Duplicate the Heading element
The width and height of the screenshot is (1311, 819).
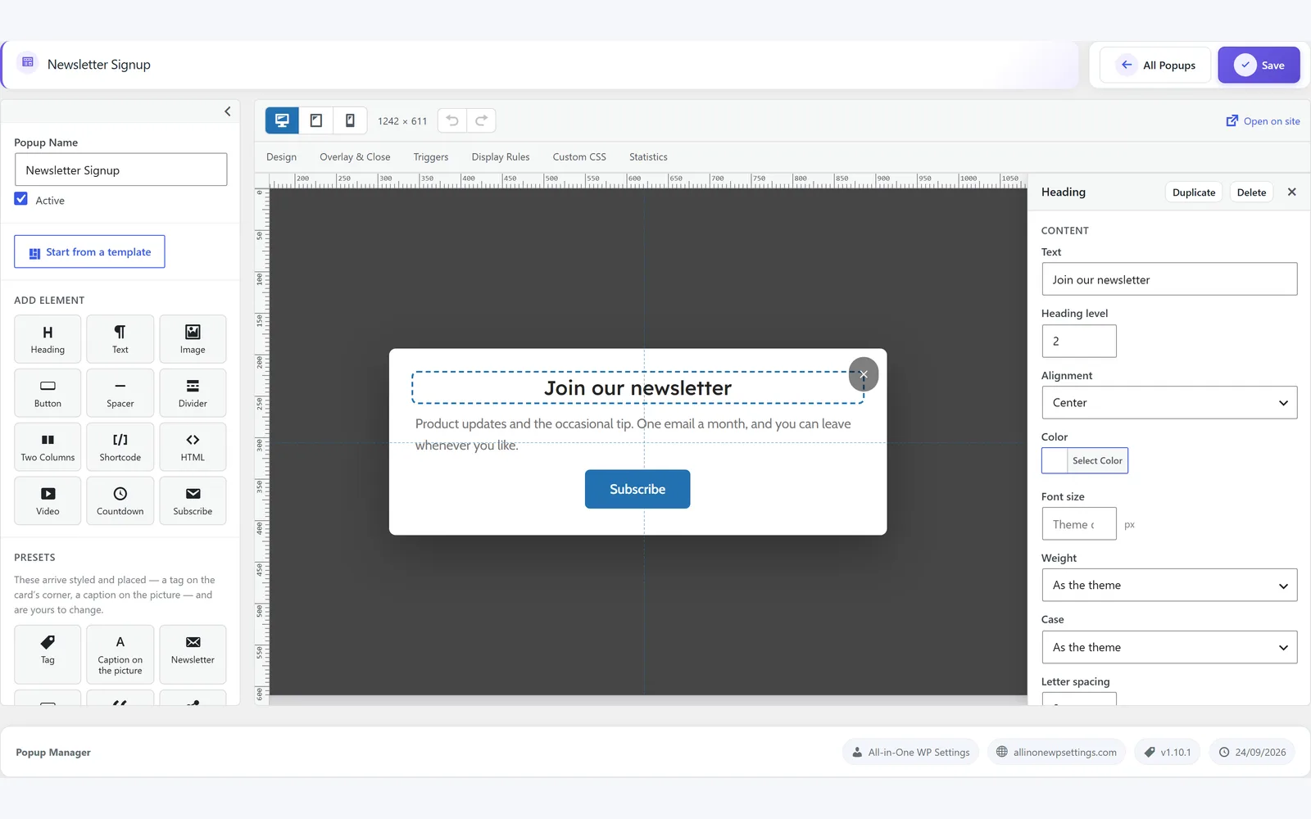click(x=1194, y=192)
